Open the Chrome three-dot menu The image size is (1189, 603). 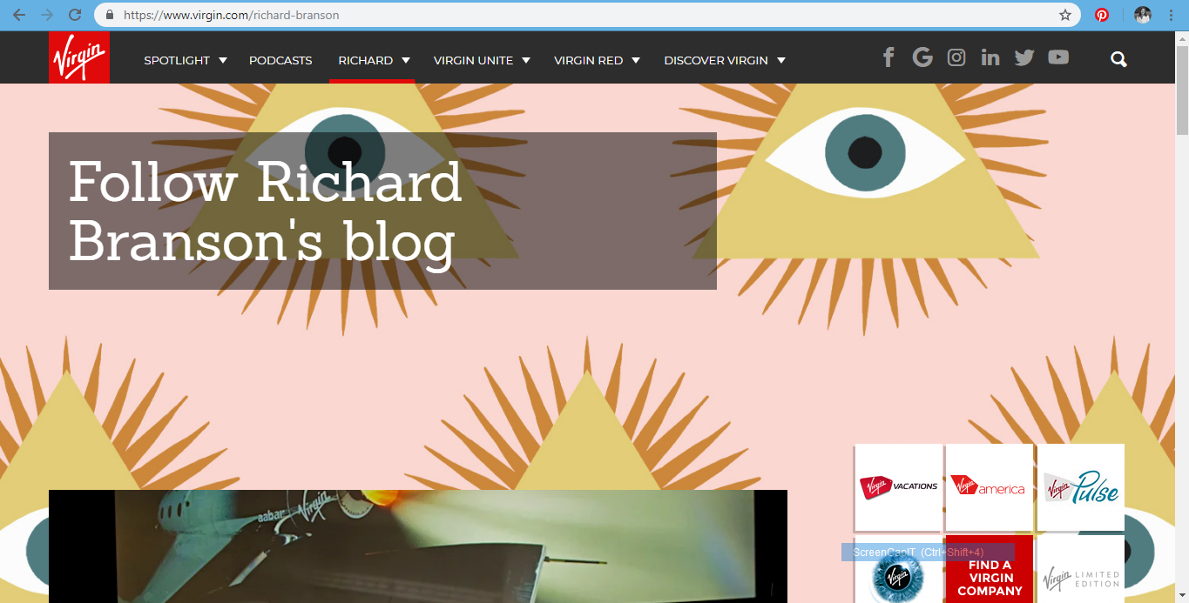click(1171, 15)
